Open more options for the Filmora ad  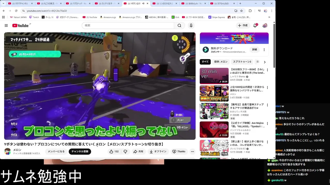click(x=264, y=50)
